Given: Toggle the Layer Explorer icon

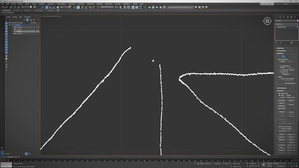Looking at the screenshot, I should click(128, 7).
